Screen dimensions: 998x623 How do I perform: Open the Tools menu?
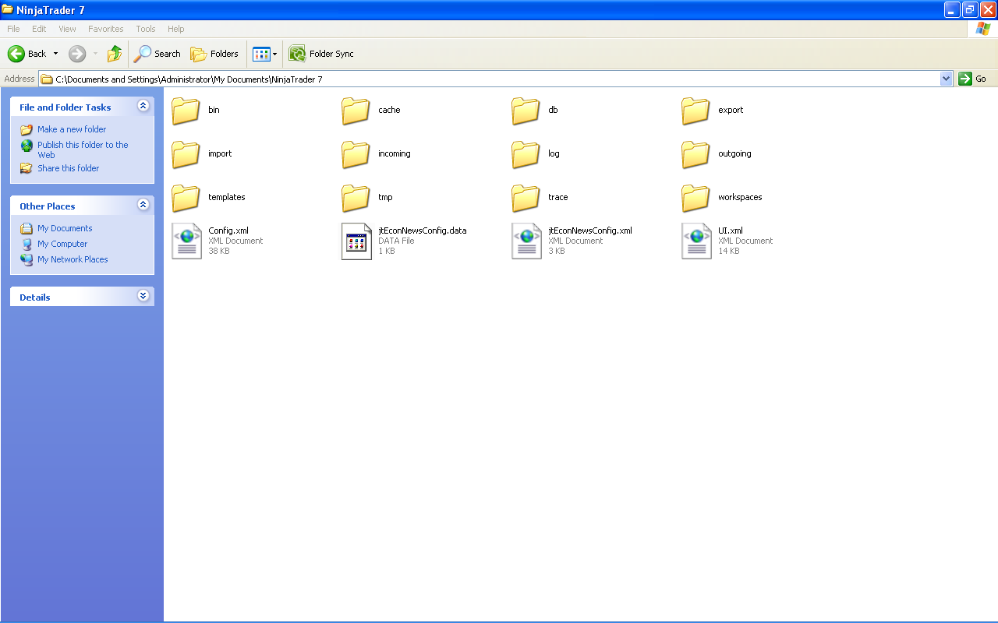click(146, 29)
